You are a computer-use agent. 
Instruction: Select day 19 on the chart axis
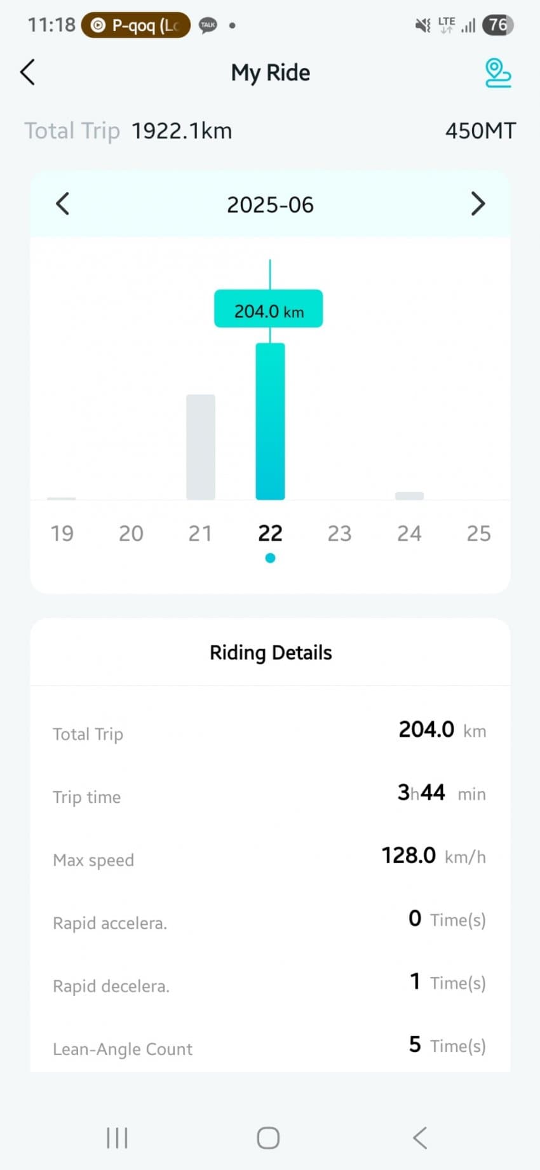click(62, 533)
